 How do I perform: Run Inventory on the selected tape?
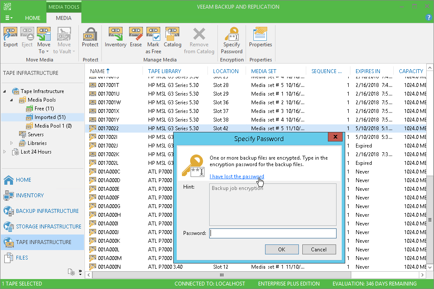pos(115,37)
